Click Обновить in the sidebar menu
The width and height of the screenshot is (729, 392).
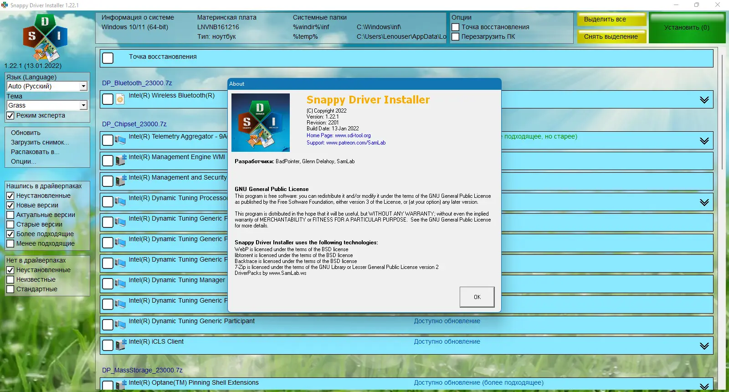tap(26, 133)
